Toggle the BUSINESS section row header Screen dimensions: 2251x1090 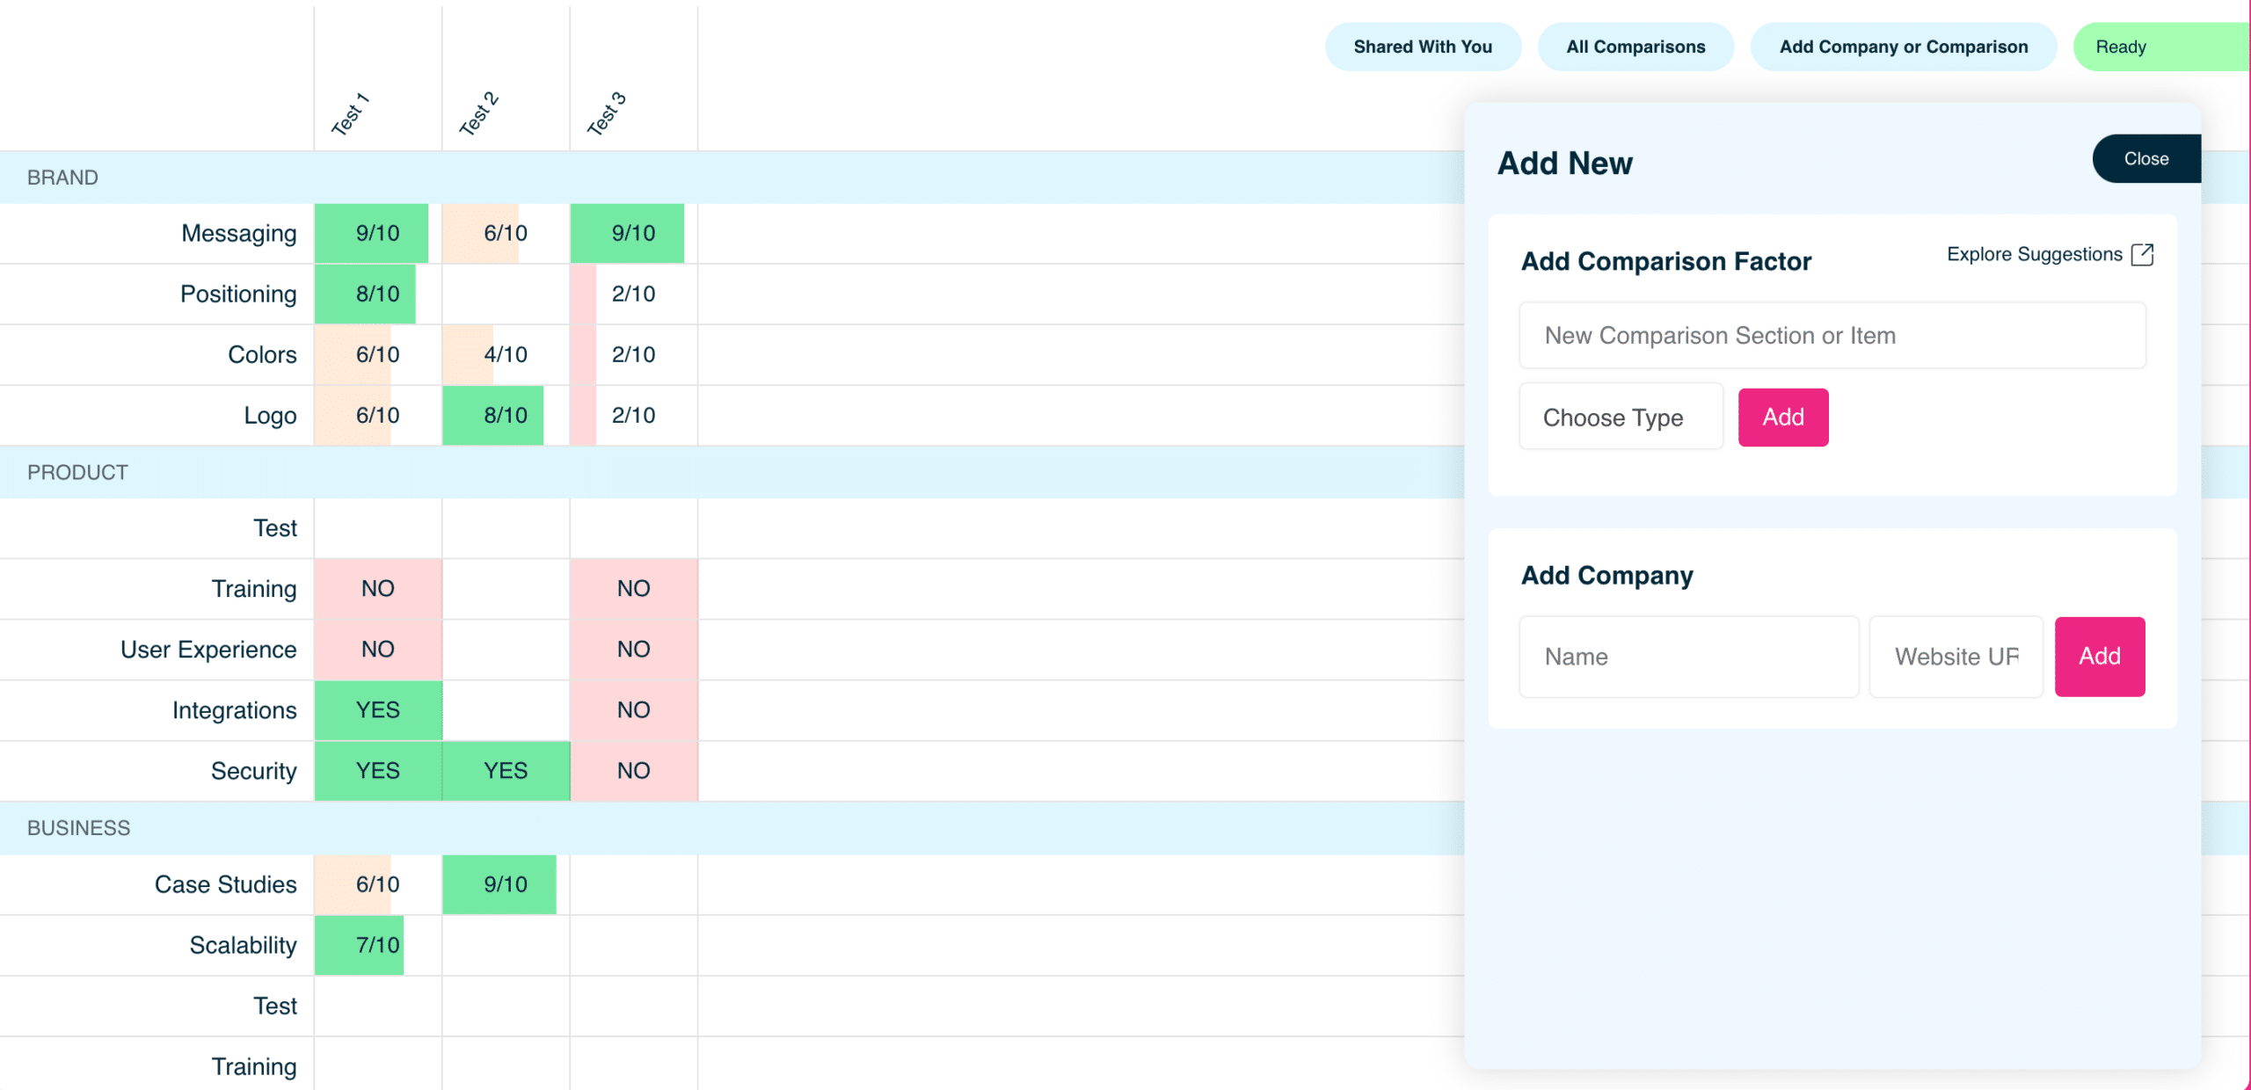[x=79, y=827]
